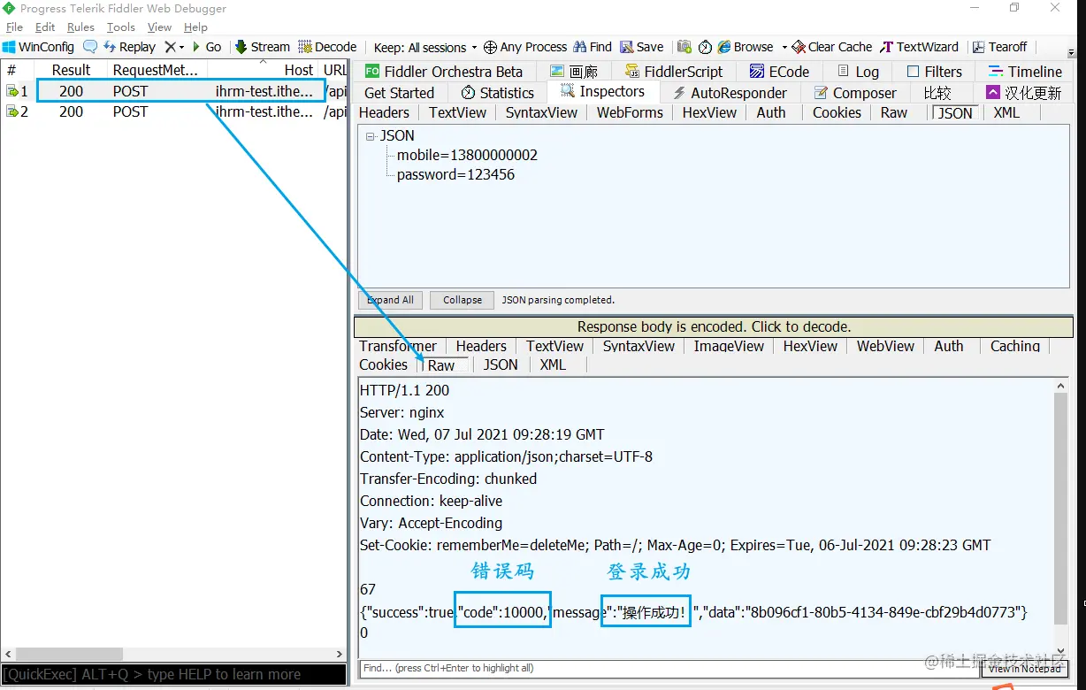Open the File menu
Screen dimensions: 1086x690
[14, 27]
